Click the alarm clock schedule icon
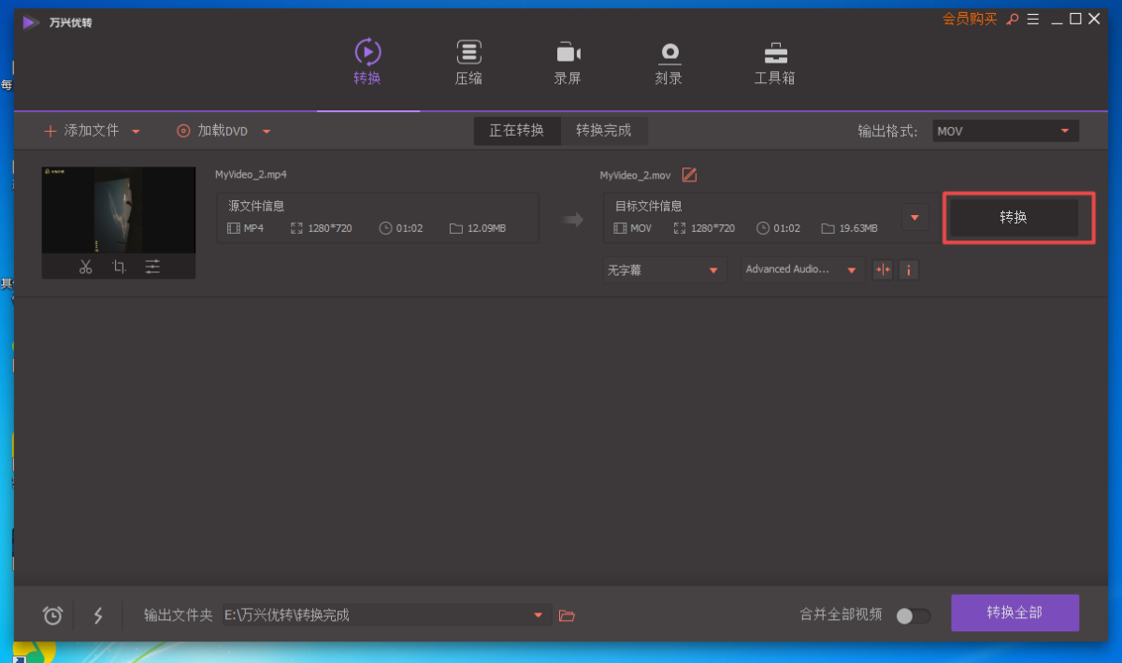 click(53, 615)
